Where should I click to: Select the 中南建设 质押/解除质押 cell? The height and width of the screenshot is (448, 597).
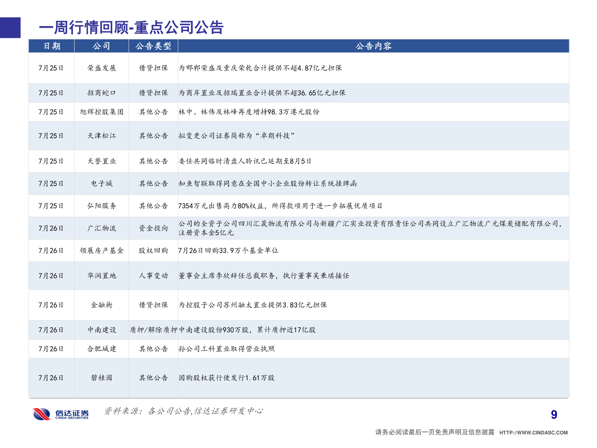(153, 330)
